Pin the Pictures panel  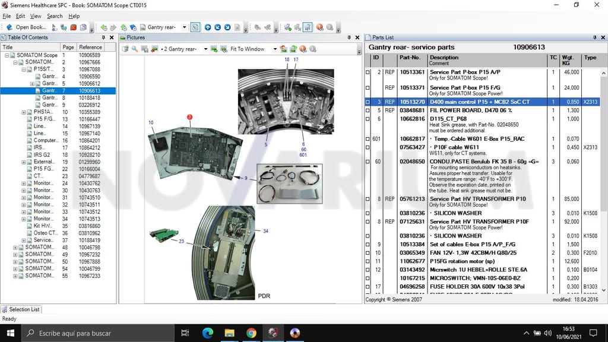click(349, 37)
